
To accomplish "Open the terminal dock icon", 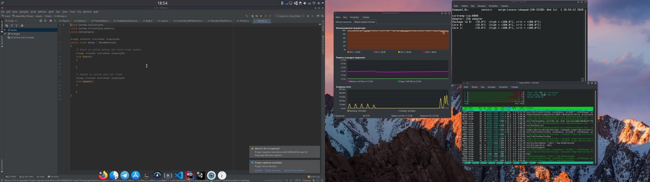I will coord(146,175).
